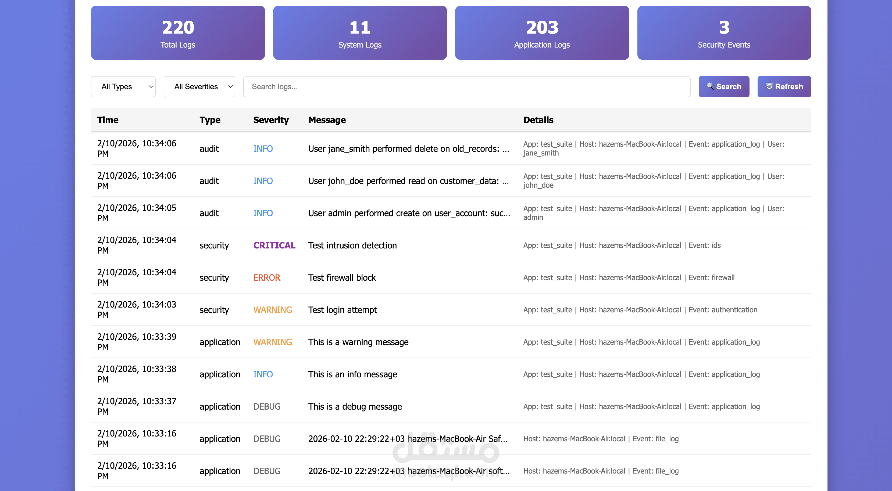Sort logs by the Time column header
This screenshot has height=491, width=892.
pos(108,120)
